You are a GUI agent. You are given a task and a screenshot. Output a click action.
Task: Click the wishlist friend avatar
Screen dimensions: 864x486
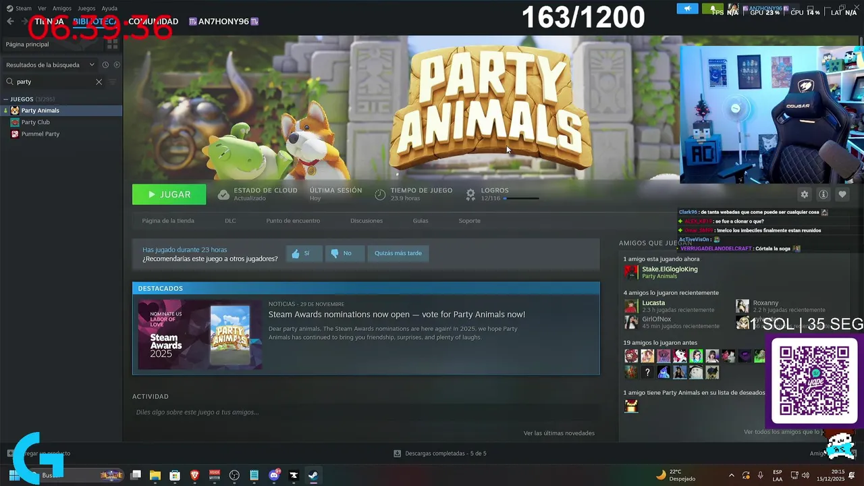tap(631, 406)
